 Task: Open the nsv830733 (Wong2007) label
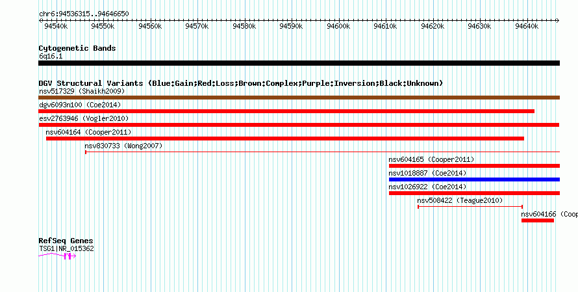coord(123,146)
